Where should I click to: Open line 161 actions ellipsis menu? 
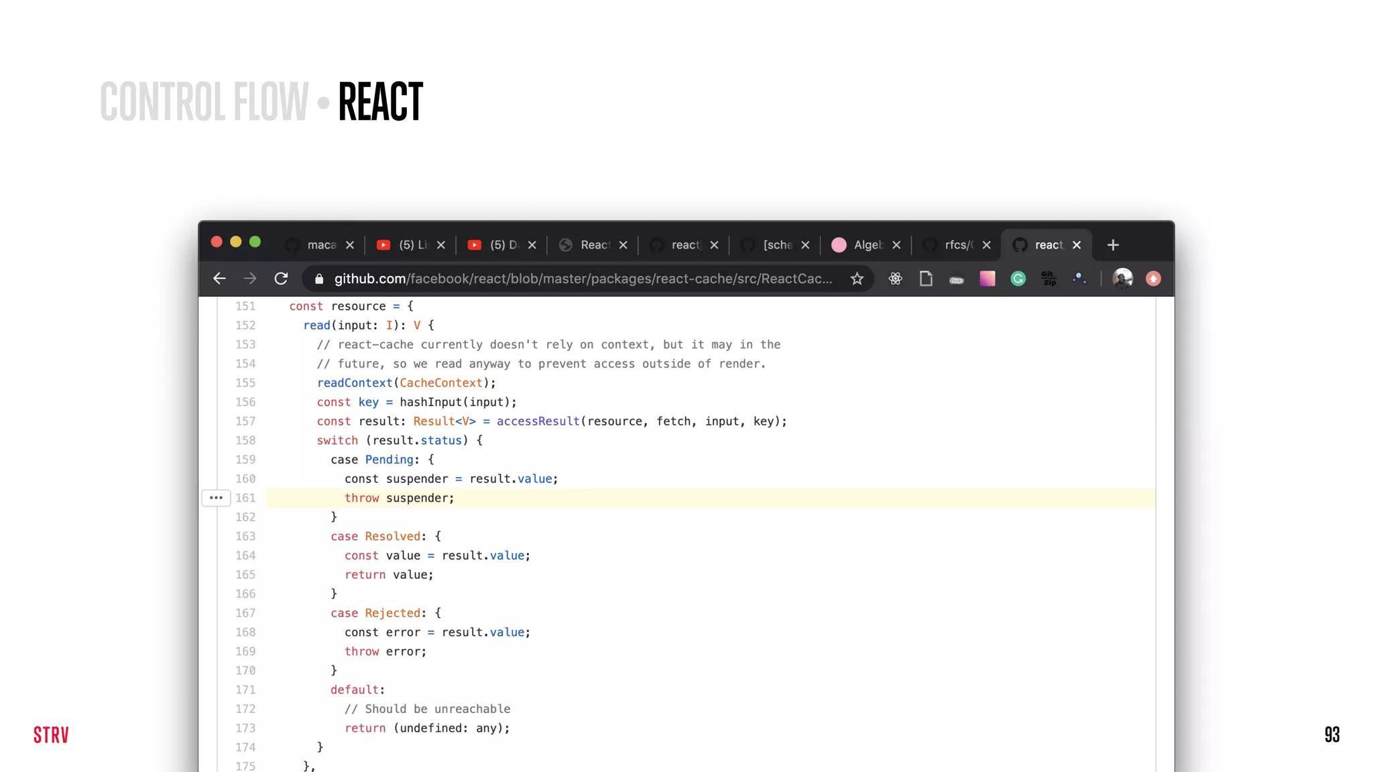[x=216, y=498]
